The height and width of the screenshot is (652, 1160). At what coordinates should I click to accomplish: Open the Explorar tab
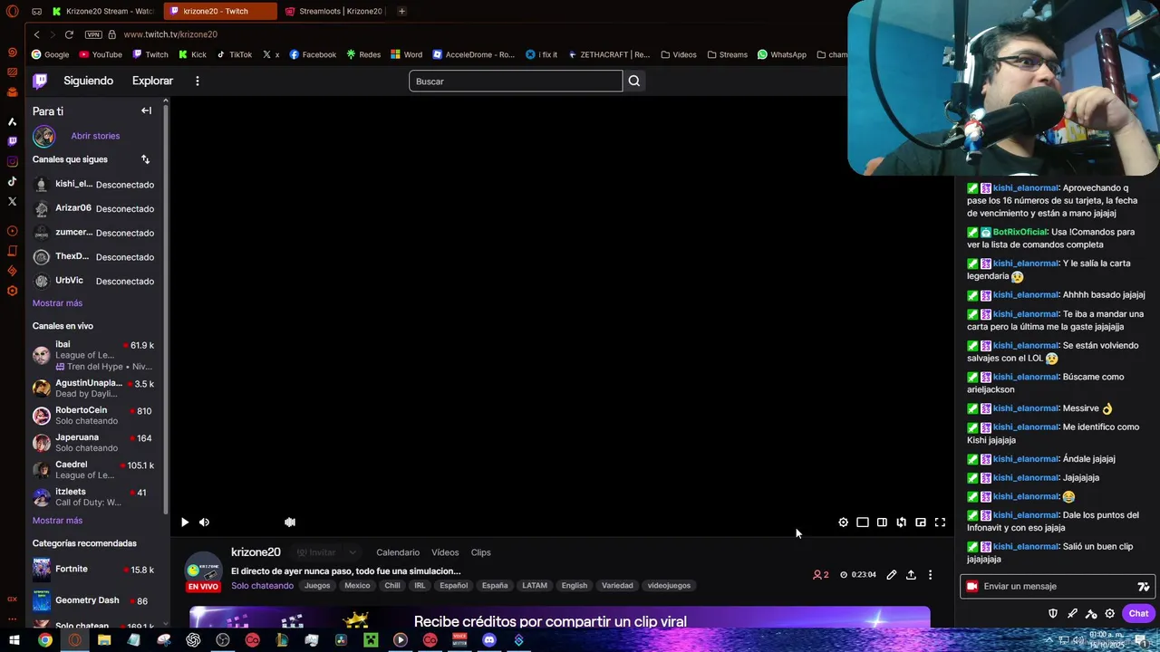(x=152, y=81)
